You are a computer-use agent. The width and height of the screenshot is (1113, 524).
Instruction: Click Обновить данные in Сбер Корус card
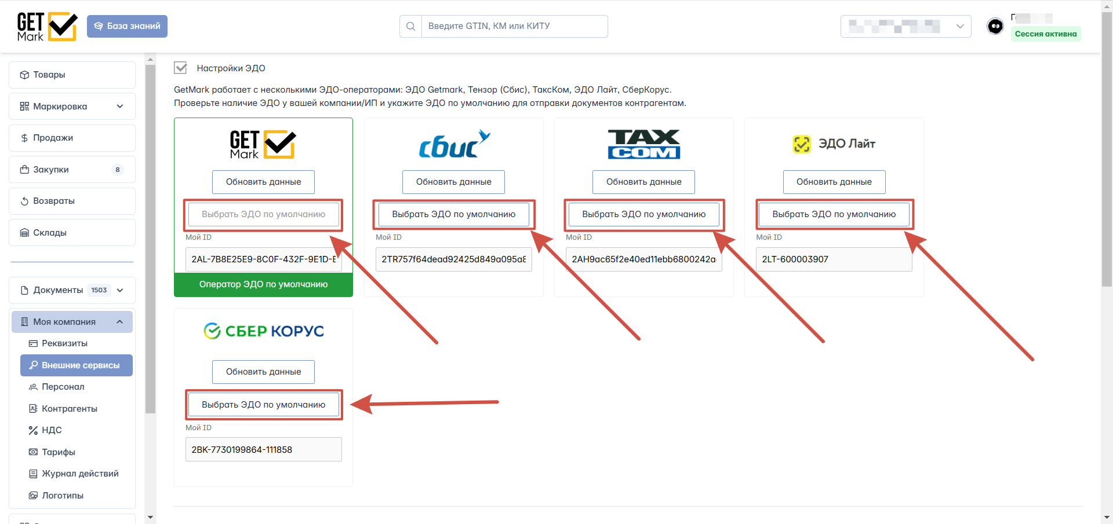pos(263,372)
